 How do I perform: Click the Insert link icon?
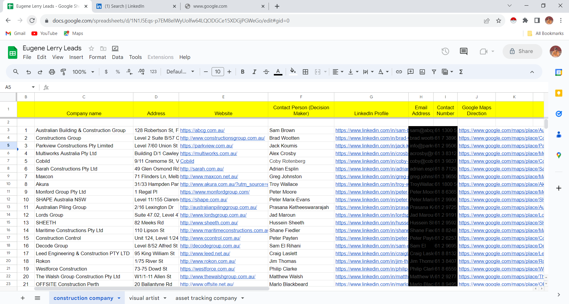point(399,72)
